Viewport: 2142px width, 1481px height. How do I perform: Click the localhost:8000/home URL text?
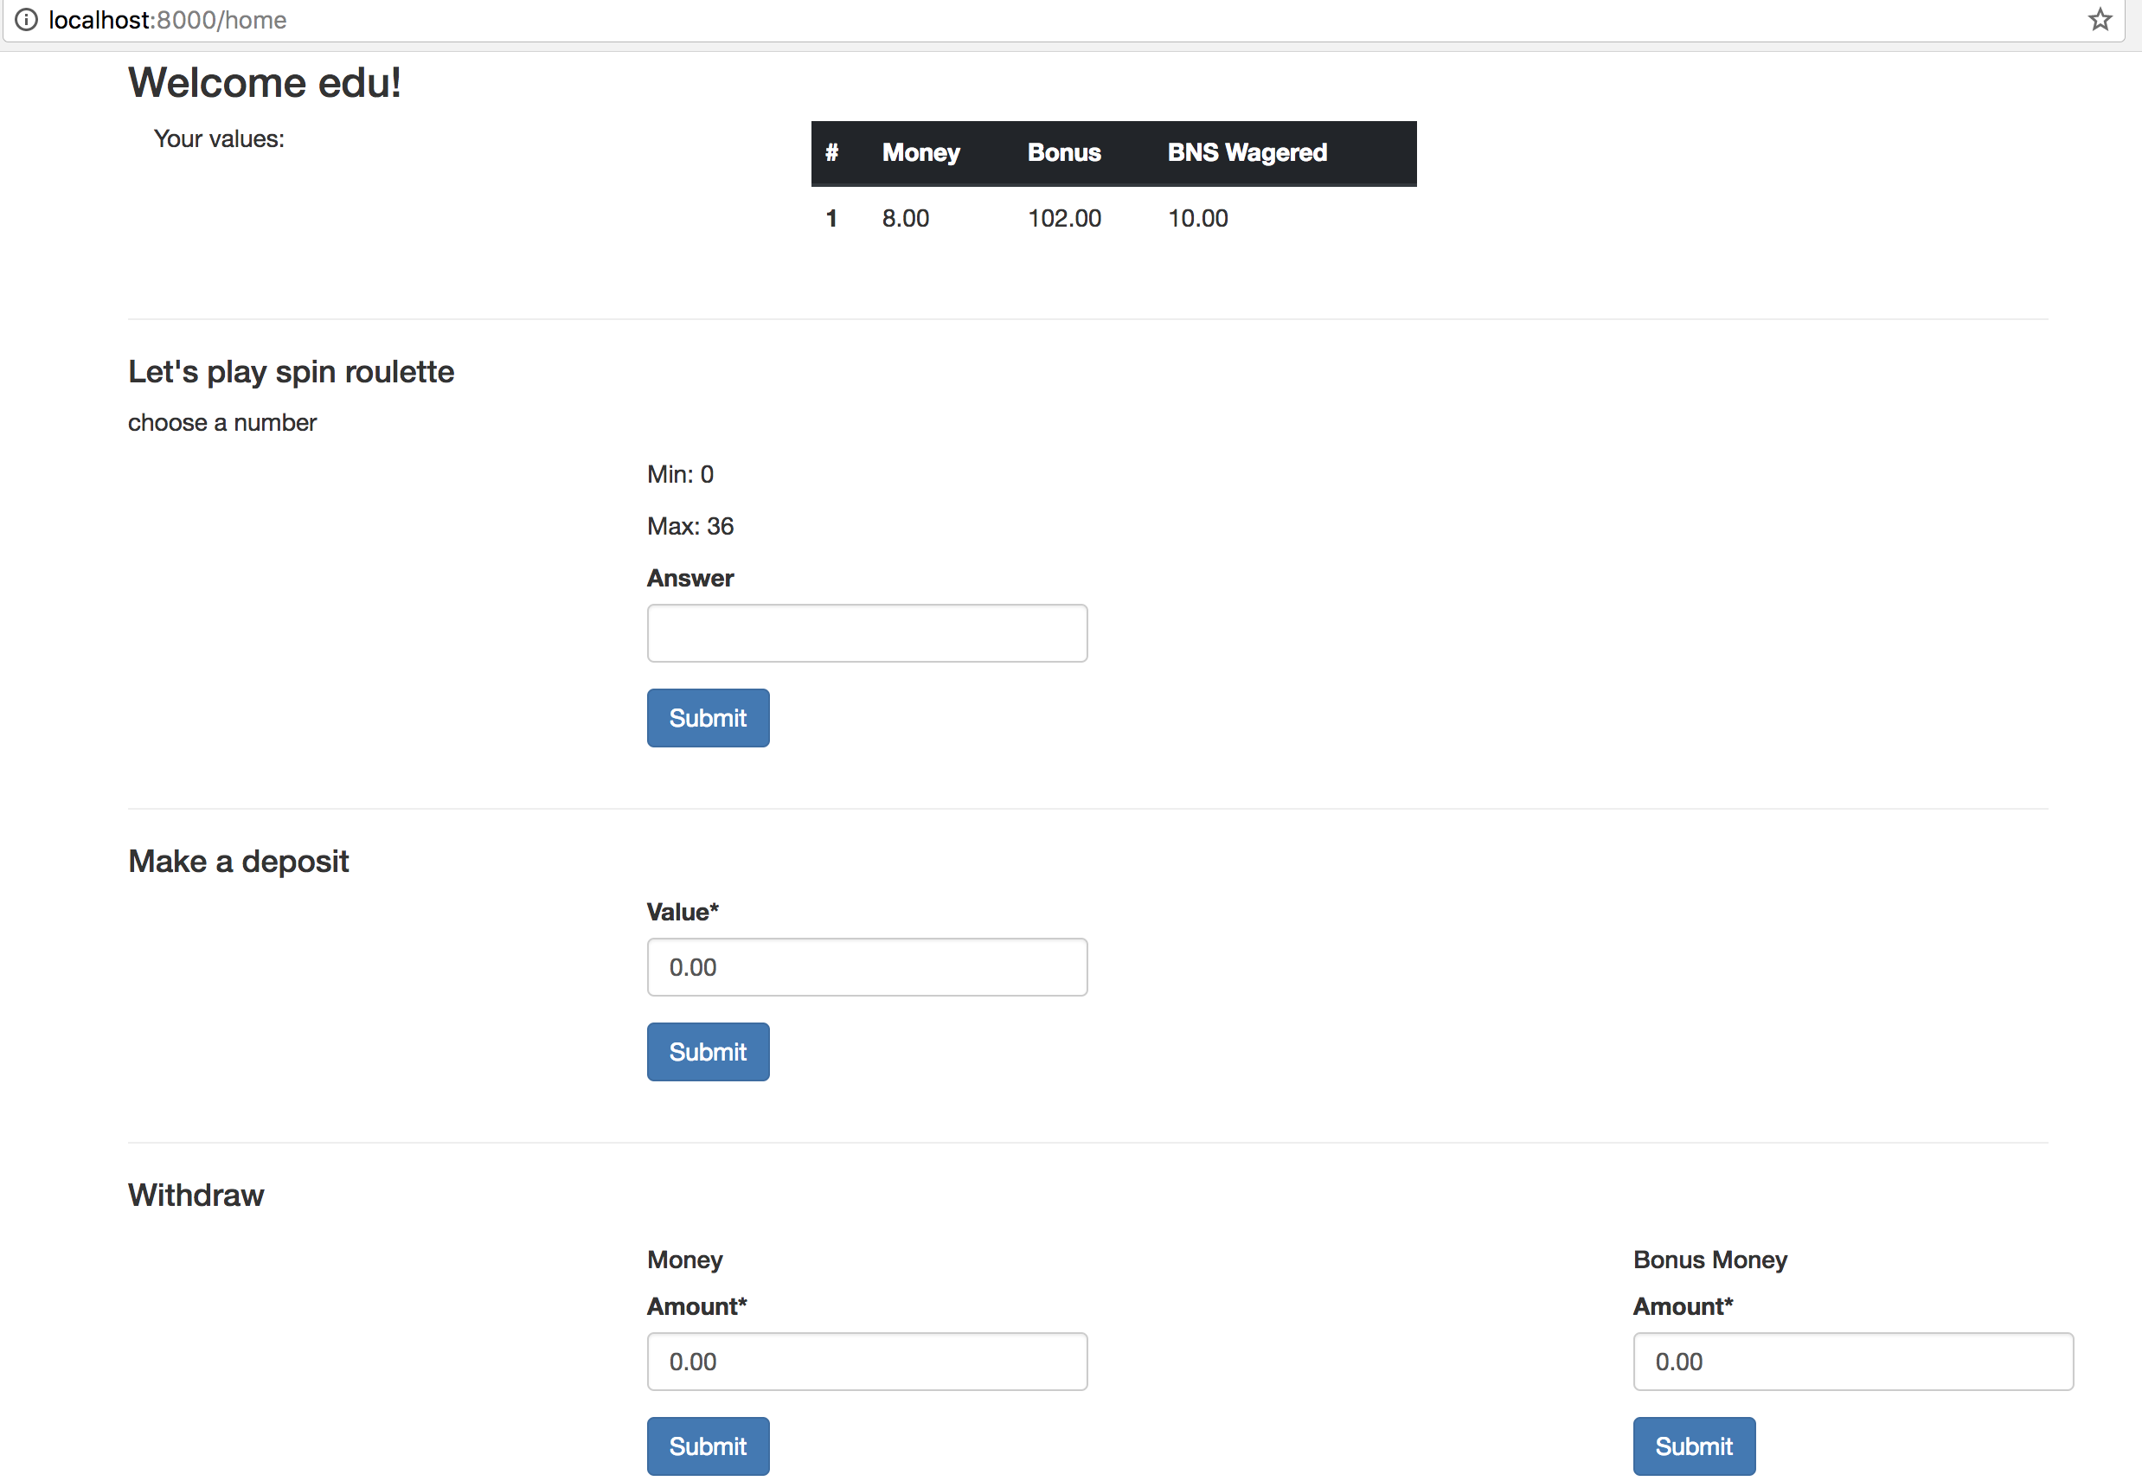[167, 20]
